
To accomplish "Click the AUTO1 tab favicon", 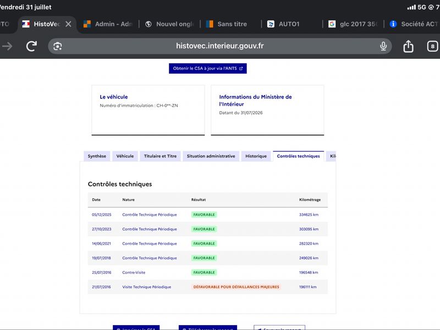I will coord(271,24).
